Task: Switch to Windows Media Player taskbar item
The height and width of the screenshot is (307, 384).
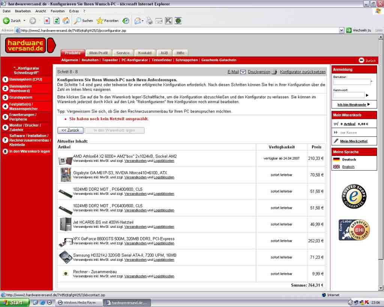Action: pos(79,303)
